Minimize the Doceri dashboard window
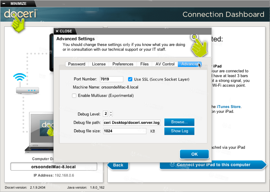270x192 pixels. pyautogui.click(x=16, y=3)
